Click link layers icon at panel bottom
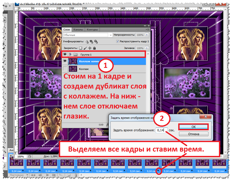Screen dimensions: 232x181 [101, 125]
